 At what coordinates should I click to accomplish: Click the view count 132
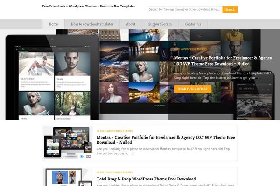88,156
